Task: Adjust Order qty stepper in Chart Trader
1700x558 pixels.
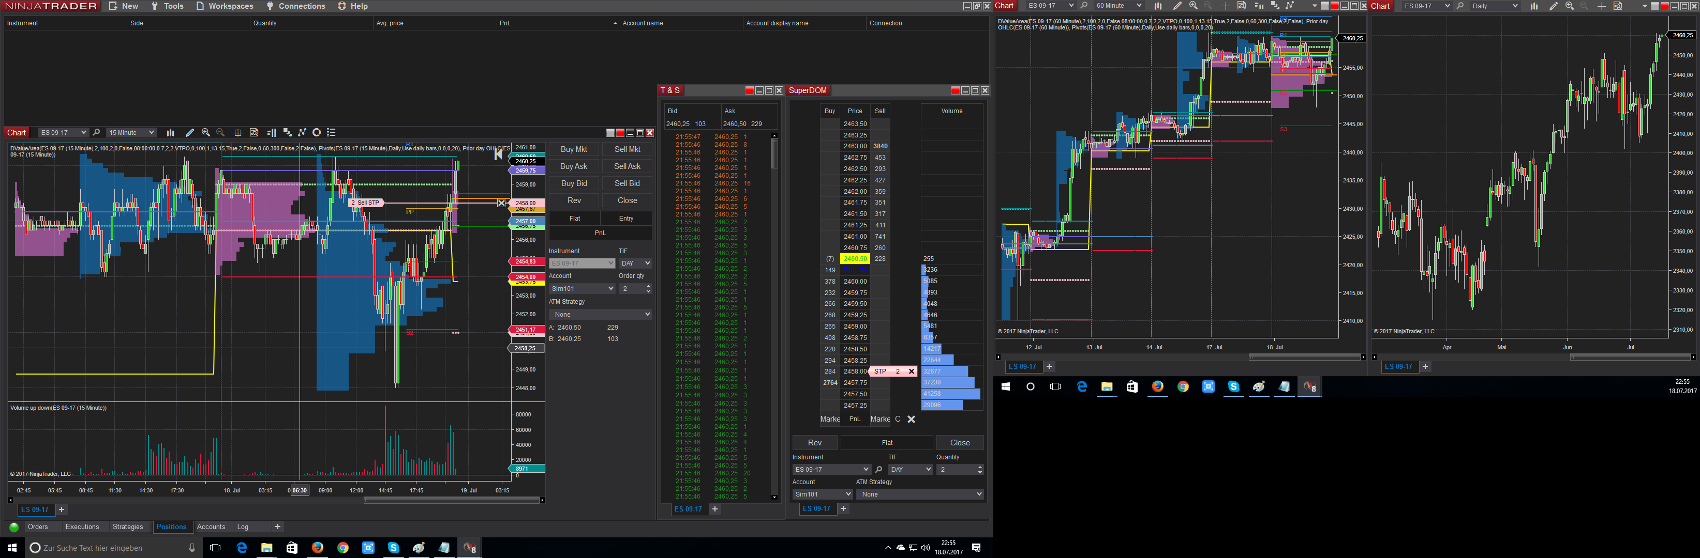Action: pyautogui.click(x=648, y=288)
